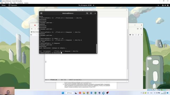
Task: Expand Windows system tray hidden icons
Action: [x=141, y=93]
